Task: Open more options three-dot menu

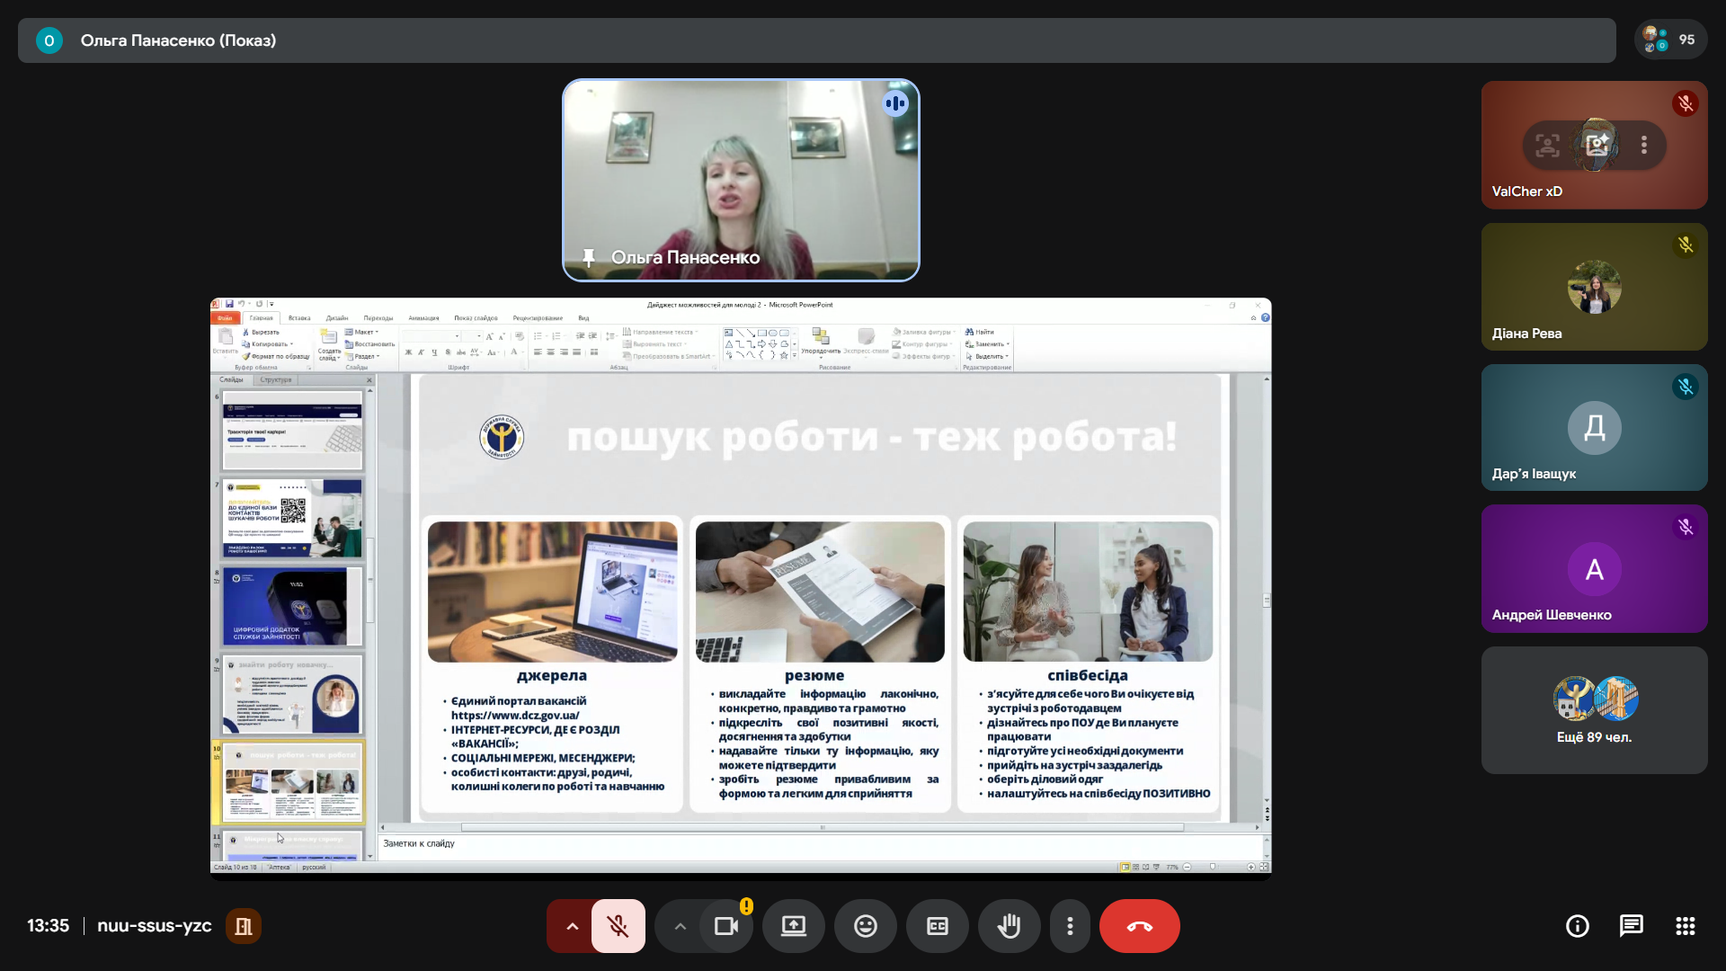Action: tap(1070, 926)
